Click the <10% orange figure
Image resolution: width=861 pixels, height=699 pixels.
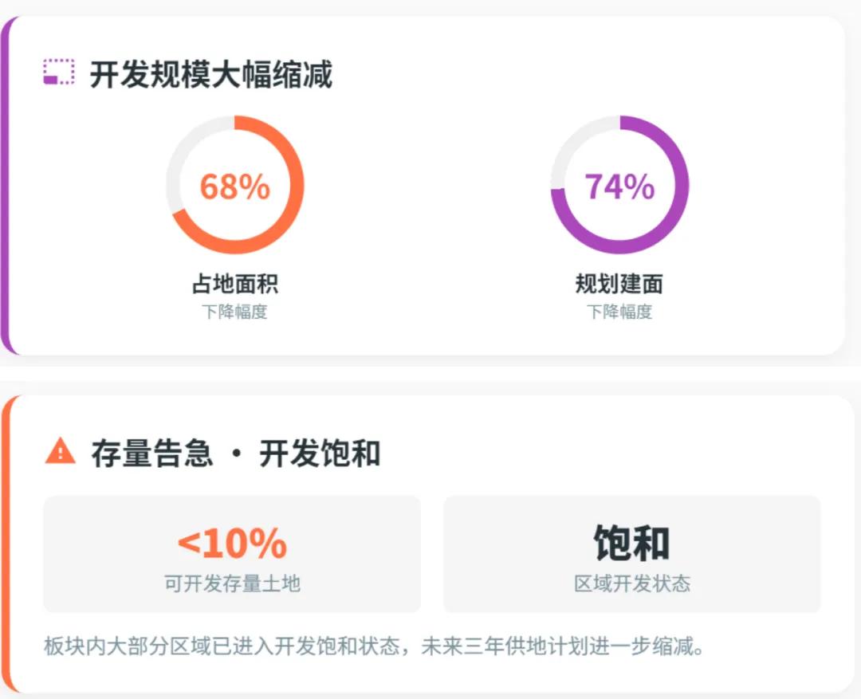(232, 544)
